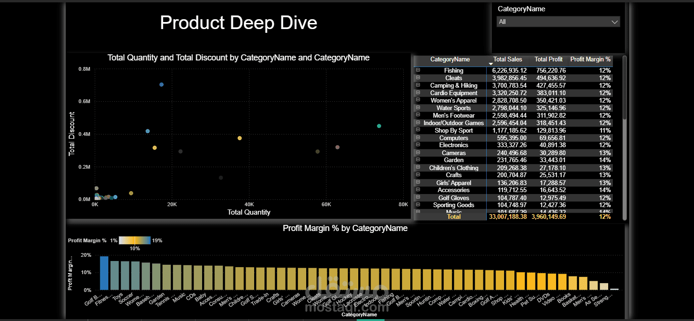Viewport: 694px width, 321px height.
Task: Expand the Accessories row plus icon
Action: 418,190
